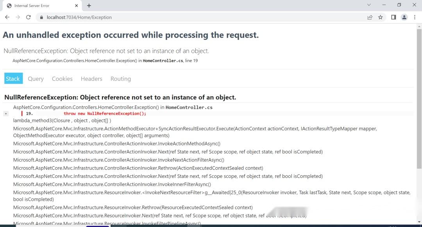Reload the page with the refresh icon
Screen dimensions: 422x227
[28, 17]
